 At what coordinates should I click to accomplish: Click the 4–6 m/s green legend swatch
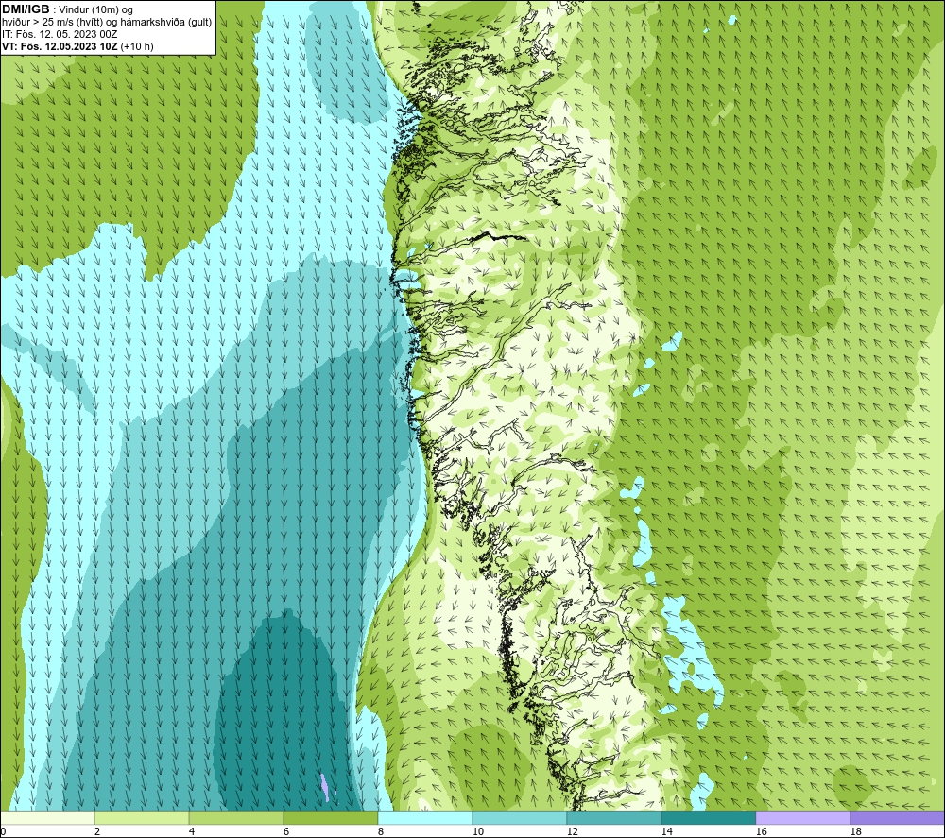[236, 818]
